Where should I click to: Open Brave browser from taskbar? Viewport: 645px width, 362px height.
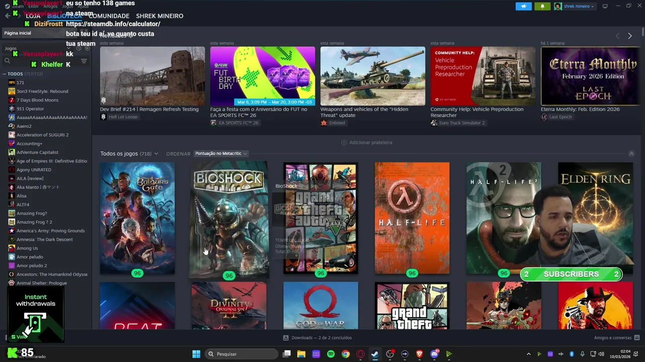(x=419, y=354)
